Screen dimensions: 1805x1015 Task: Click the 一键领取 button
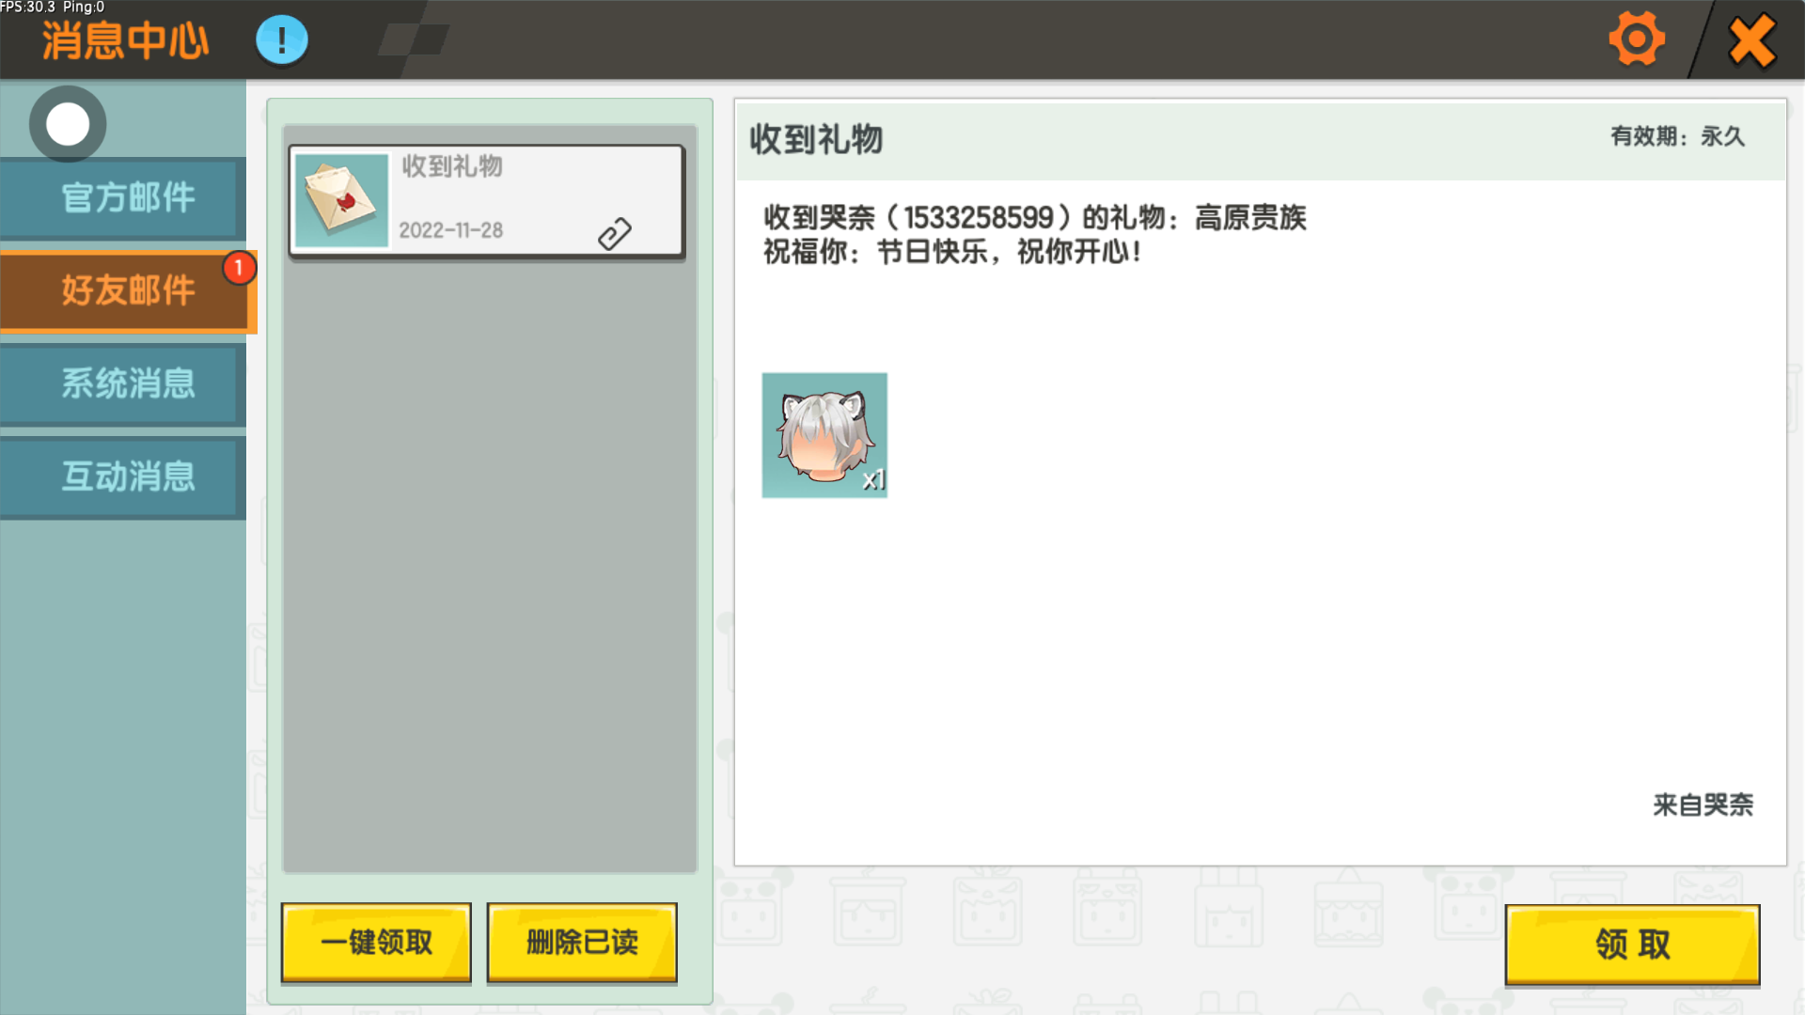pyautogui.click(x=376, y=943)
